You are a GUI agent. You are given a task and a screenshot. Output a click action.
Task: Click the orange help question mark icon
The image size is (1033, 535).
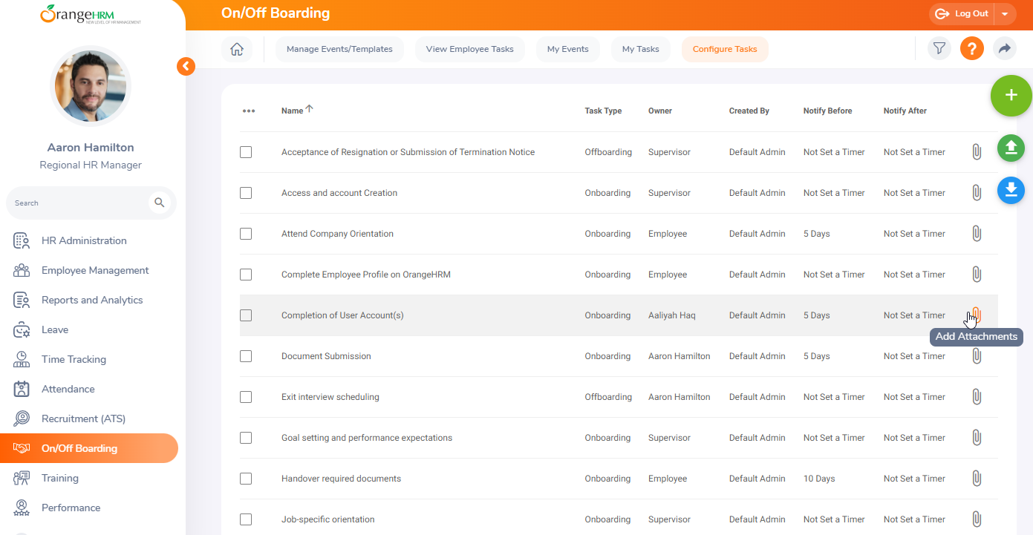coord(972,49)
